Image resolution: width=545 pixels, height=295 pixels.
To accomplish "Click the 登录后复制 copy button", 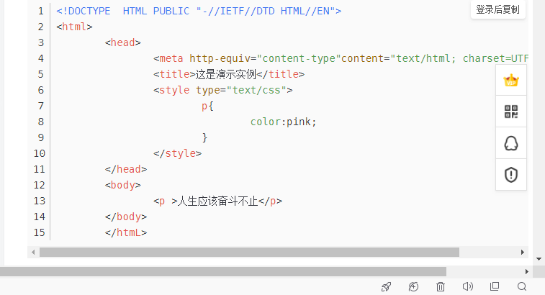I will click(497, 9).
